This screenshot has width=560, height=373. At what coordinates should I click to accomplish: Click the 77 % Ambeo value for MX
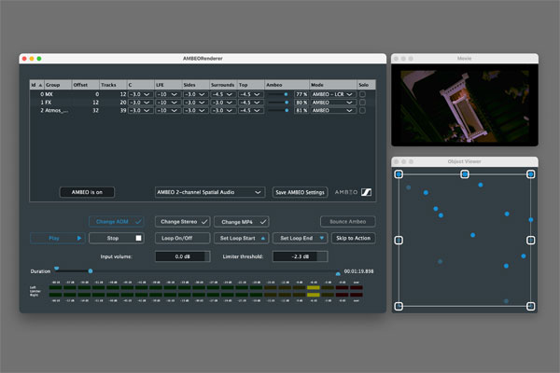301,94
